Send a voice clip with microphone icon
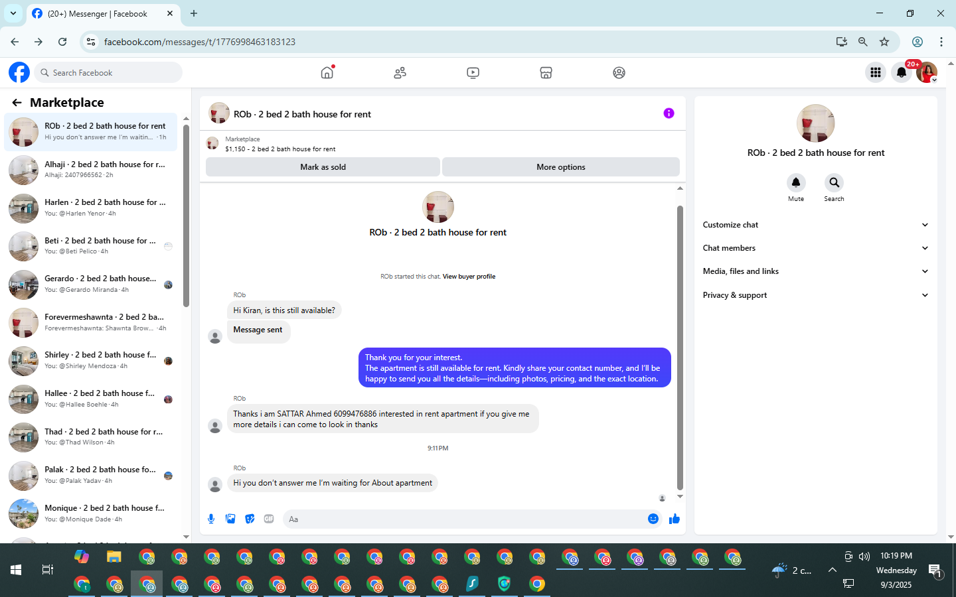Viewport: 956px width, 597px height. click(x=211, y=519)
